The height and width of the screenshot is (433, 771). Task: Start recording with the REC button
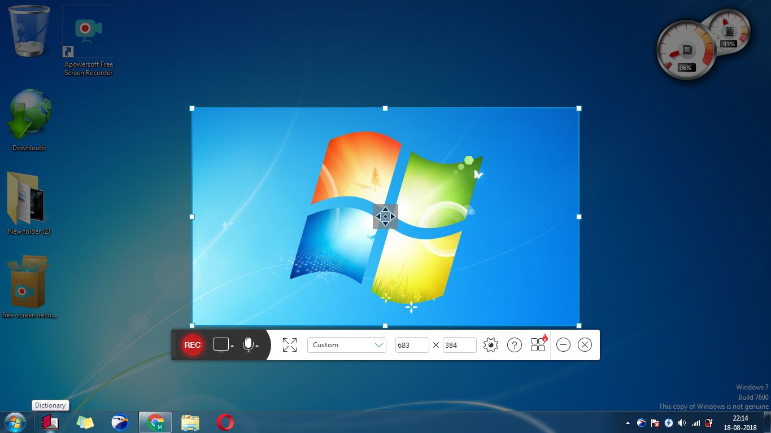click(x=192, y=345)
